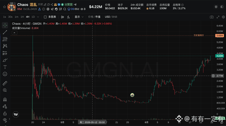Expand the chart to fullscreen

pyautogui.click(x=218, y=17)
